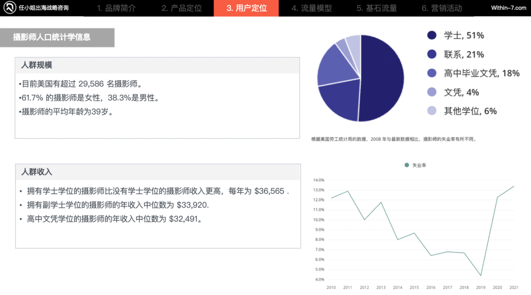Open the 5. 基石流量 tab
The height and width of the screenshot is (295, 531).
(x=376, y=8)
